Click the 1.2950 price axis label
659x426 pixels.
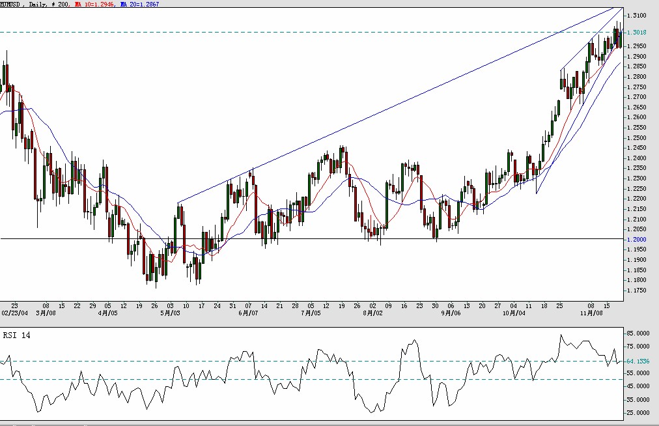(x=637, y=46)
